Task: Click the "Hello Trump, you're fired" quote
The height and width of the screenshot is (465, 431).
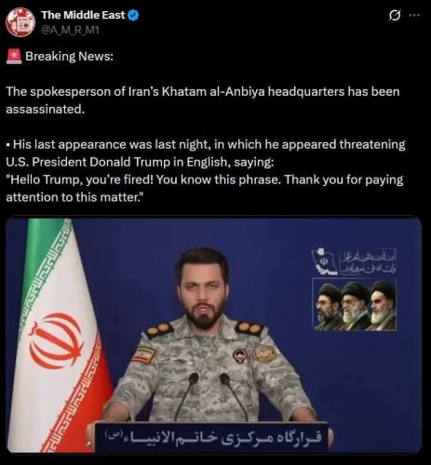Action: coord(205,188)
